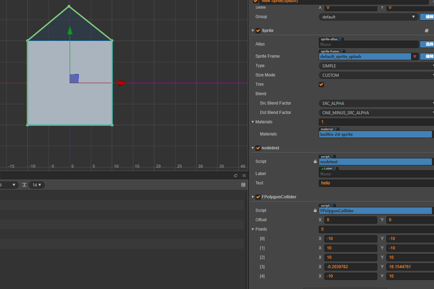Viewport: 434px width, 289px height.
Task: Open console panel hamburger menu
Action: tap(244, 176)
